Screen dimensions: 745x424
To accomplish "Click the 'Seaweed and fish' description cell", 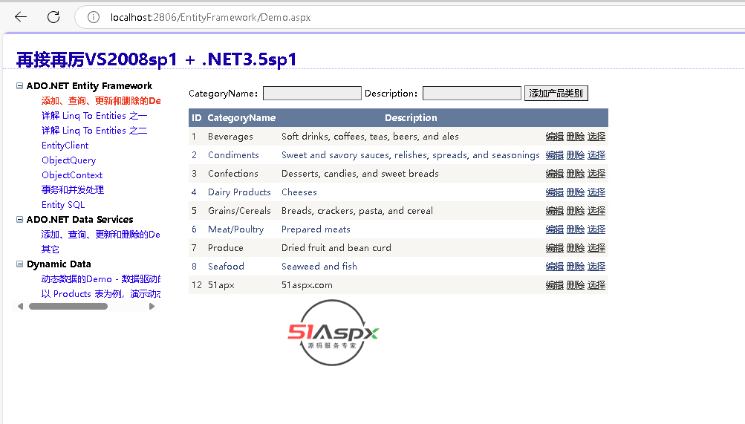I will tap(319, 267).
